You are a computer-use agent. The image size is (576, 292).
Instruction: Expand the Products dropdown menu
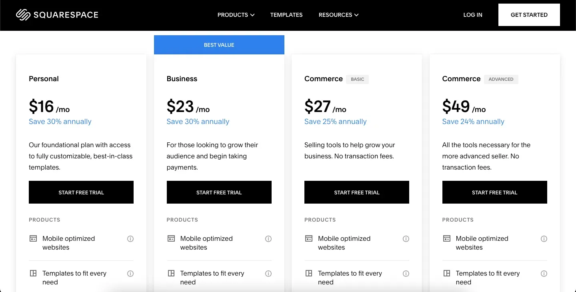pyautogui.click(x=236, y=15)
